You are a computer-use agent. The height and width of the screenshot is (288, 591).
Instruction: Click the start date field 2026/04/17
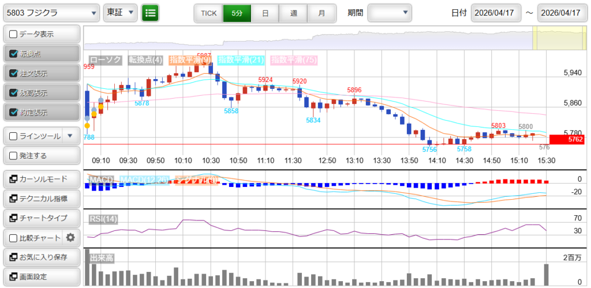(496, 13)
